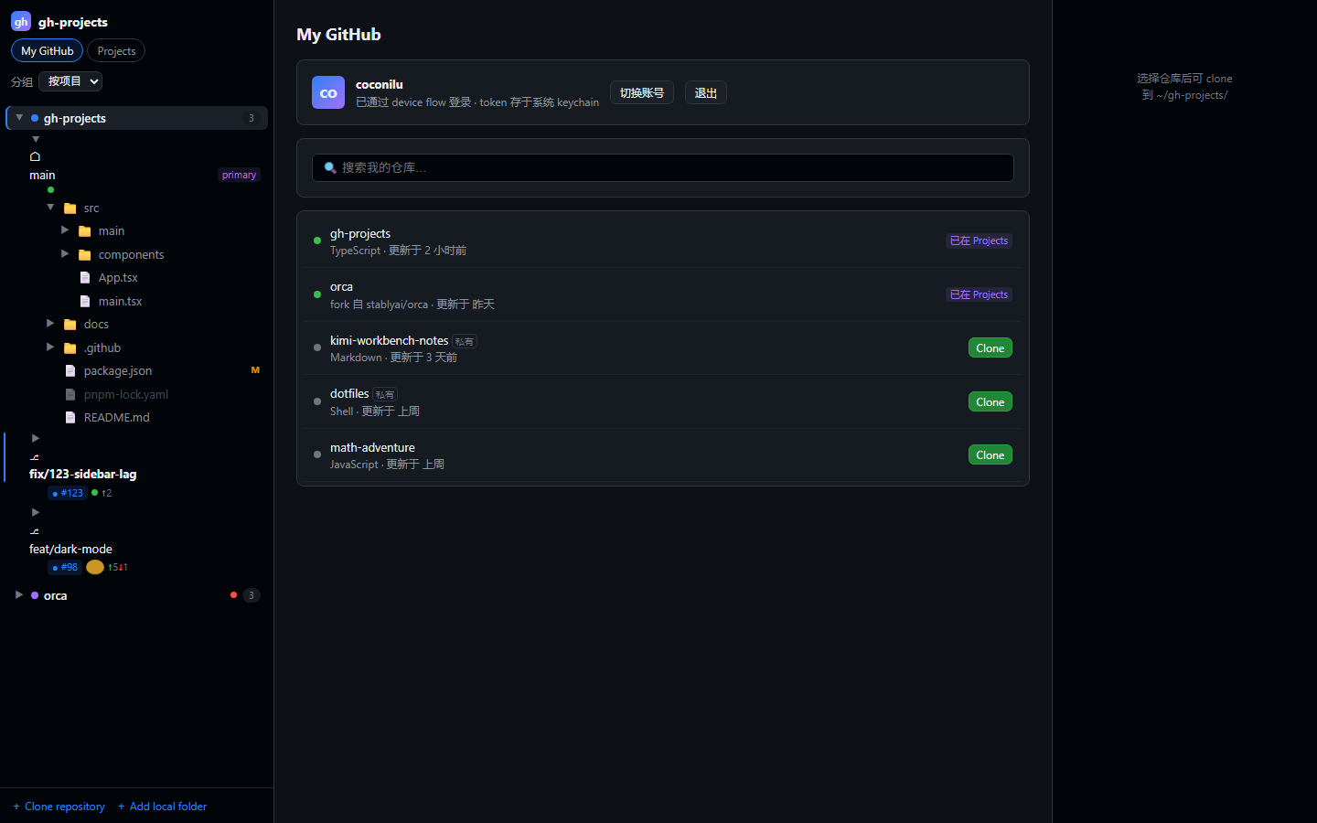Click the folder icon beside main subfolder
The width and height of the screenshot is (1317, 823).
coord(85,231)
